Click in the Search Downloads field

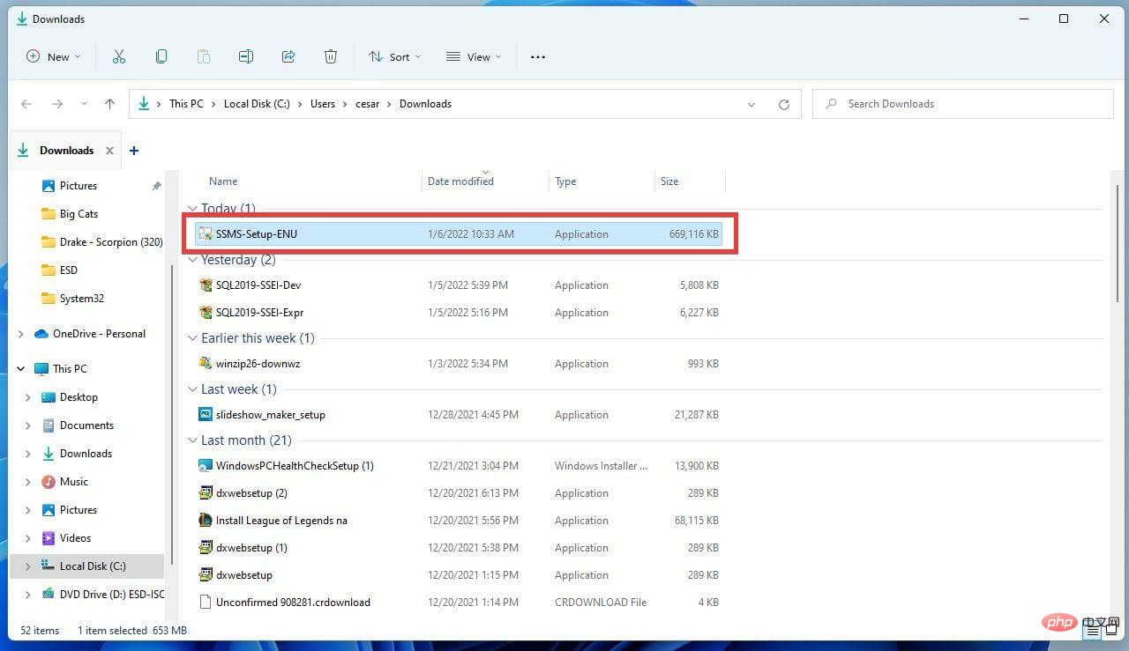pyautogui.click(x=963, y=104)
